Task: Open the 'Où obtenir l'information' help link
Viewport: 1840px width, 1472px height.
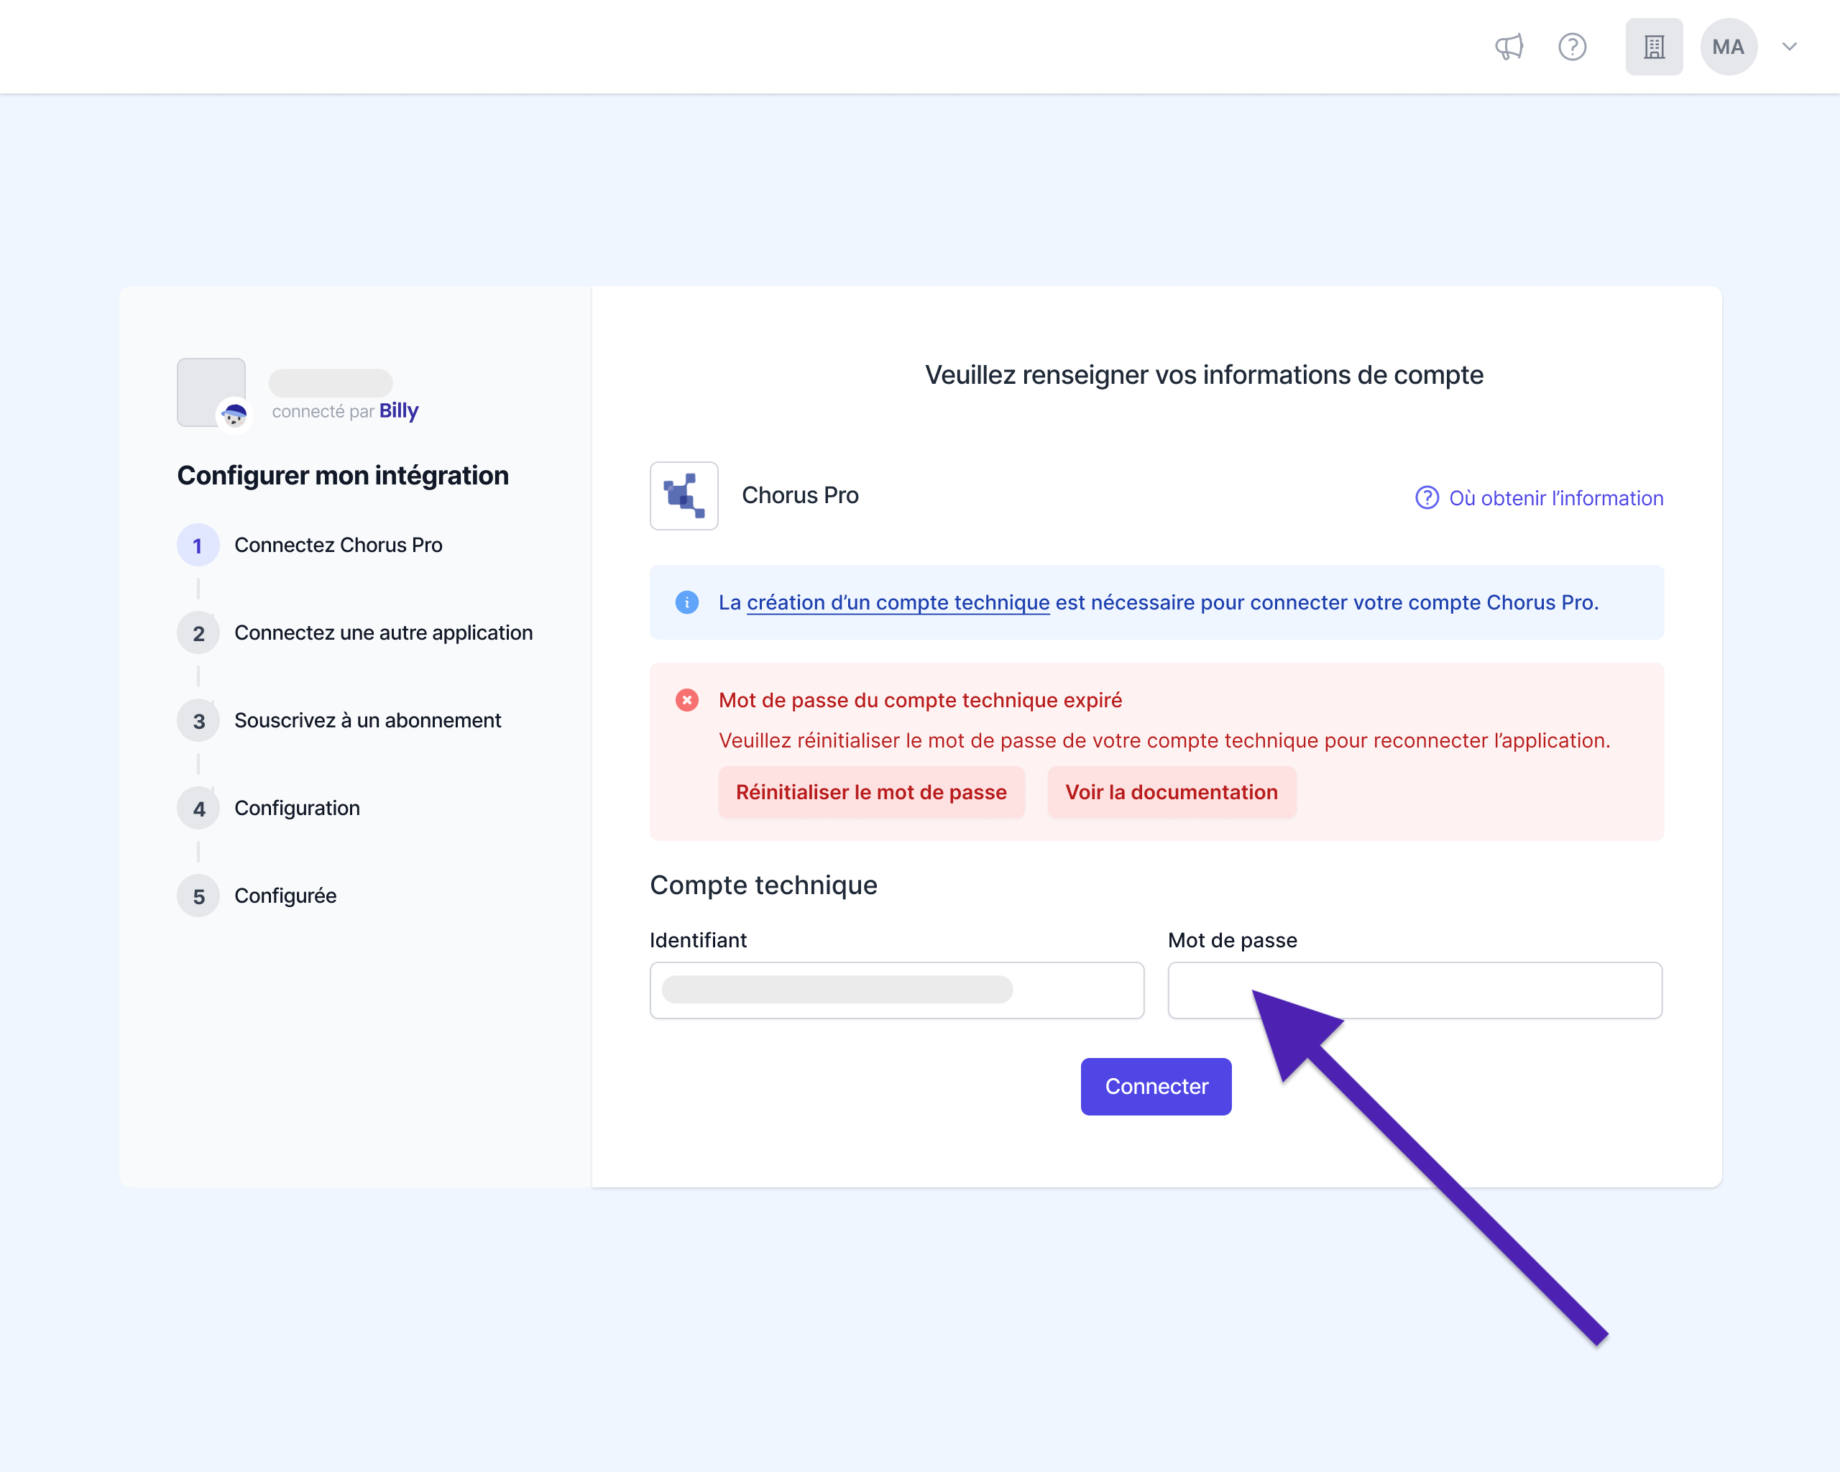Action: click(1539, 497)
